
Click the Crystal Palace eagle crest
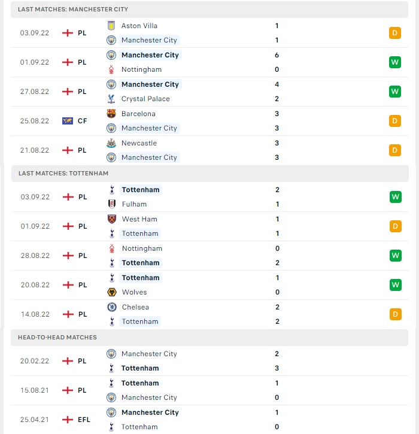click(111, 99)
